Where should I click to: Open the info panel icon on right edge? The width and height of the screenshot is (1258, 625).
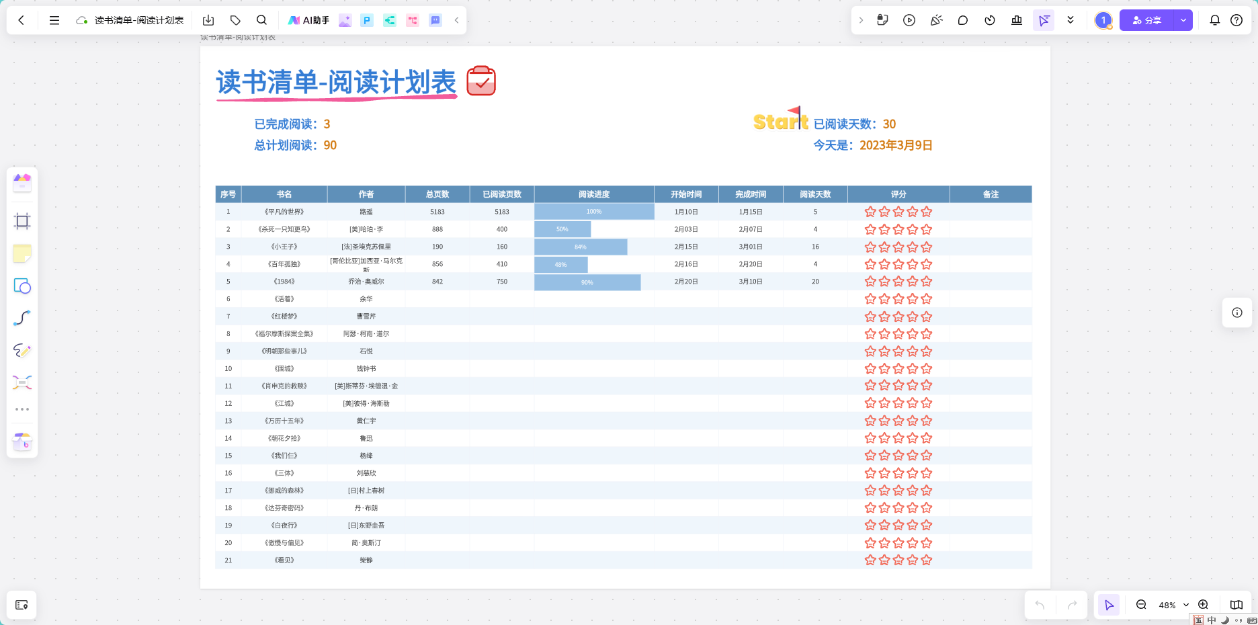pyautogui.click(x=1237, y=312)
